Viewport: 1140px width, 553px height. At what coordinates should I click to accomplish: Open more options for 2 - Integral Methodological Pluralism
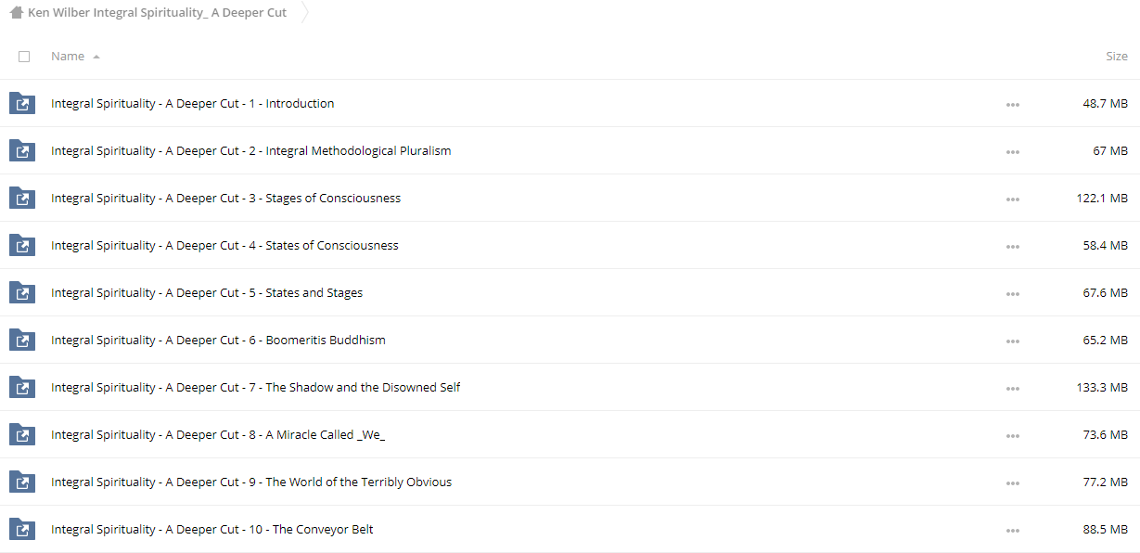tap(1013, 152)
